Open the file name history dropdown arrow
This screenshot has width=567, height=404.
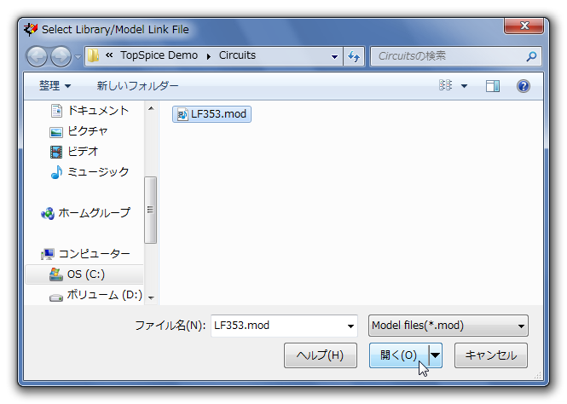350,326
